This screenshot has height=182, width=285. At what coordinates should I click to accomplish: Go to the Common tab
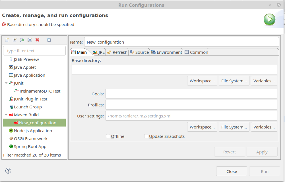(197, 52)
